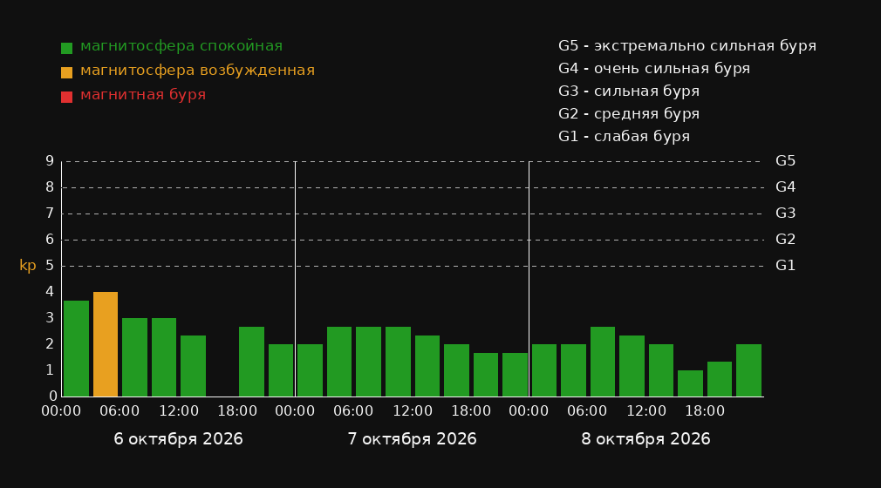
Task: Click the G2 label on the right axis
Action: click(785, 240)
